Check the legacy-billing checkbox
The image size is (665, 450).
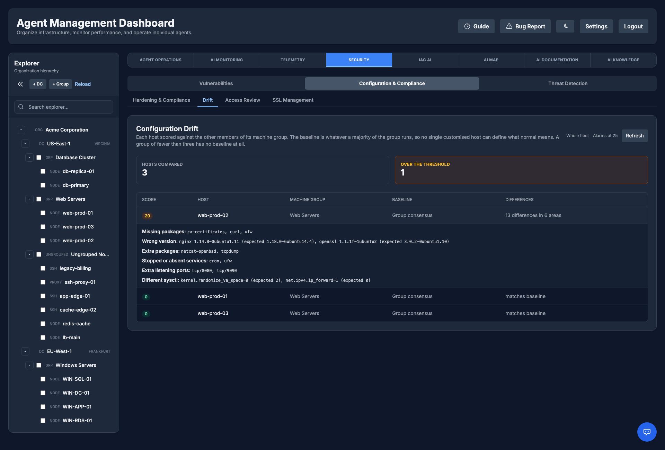click(x=43, y=268)
